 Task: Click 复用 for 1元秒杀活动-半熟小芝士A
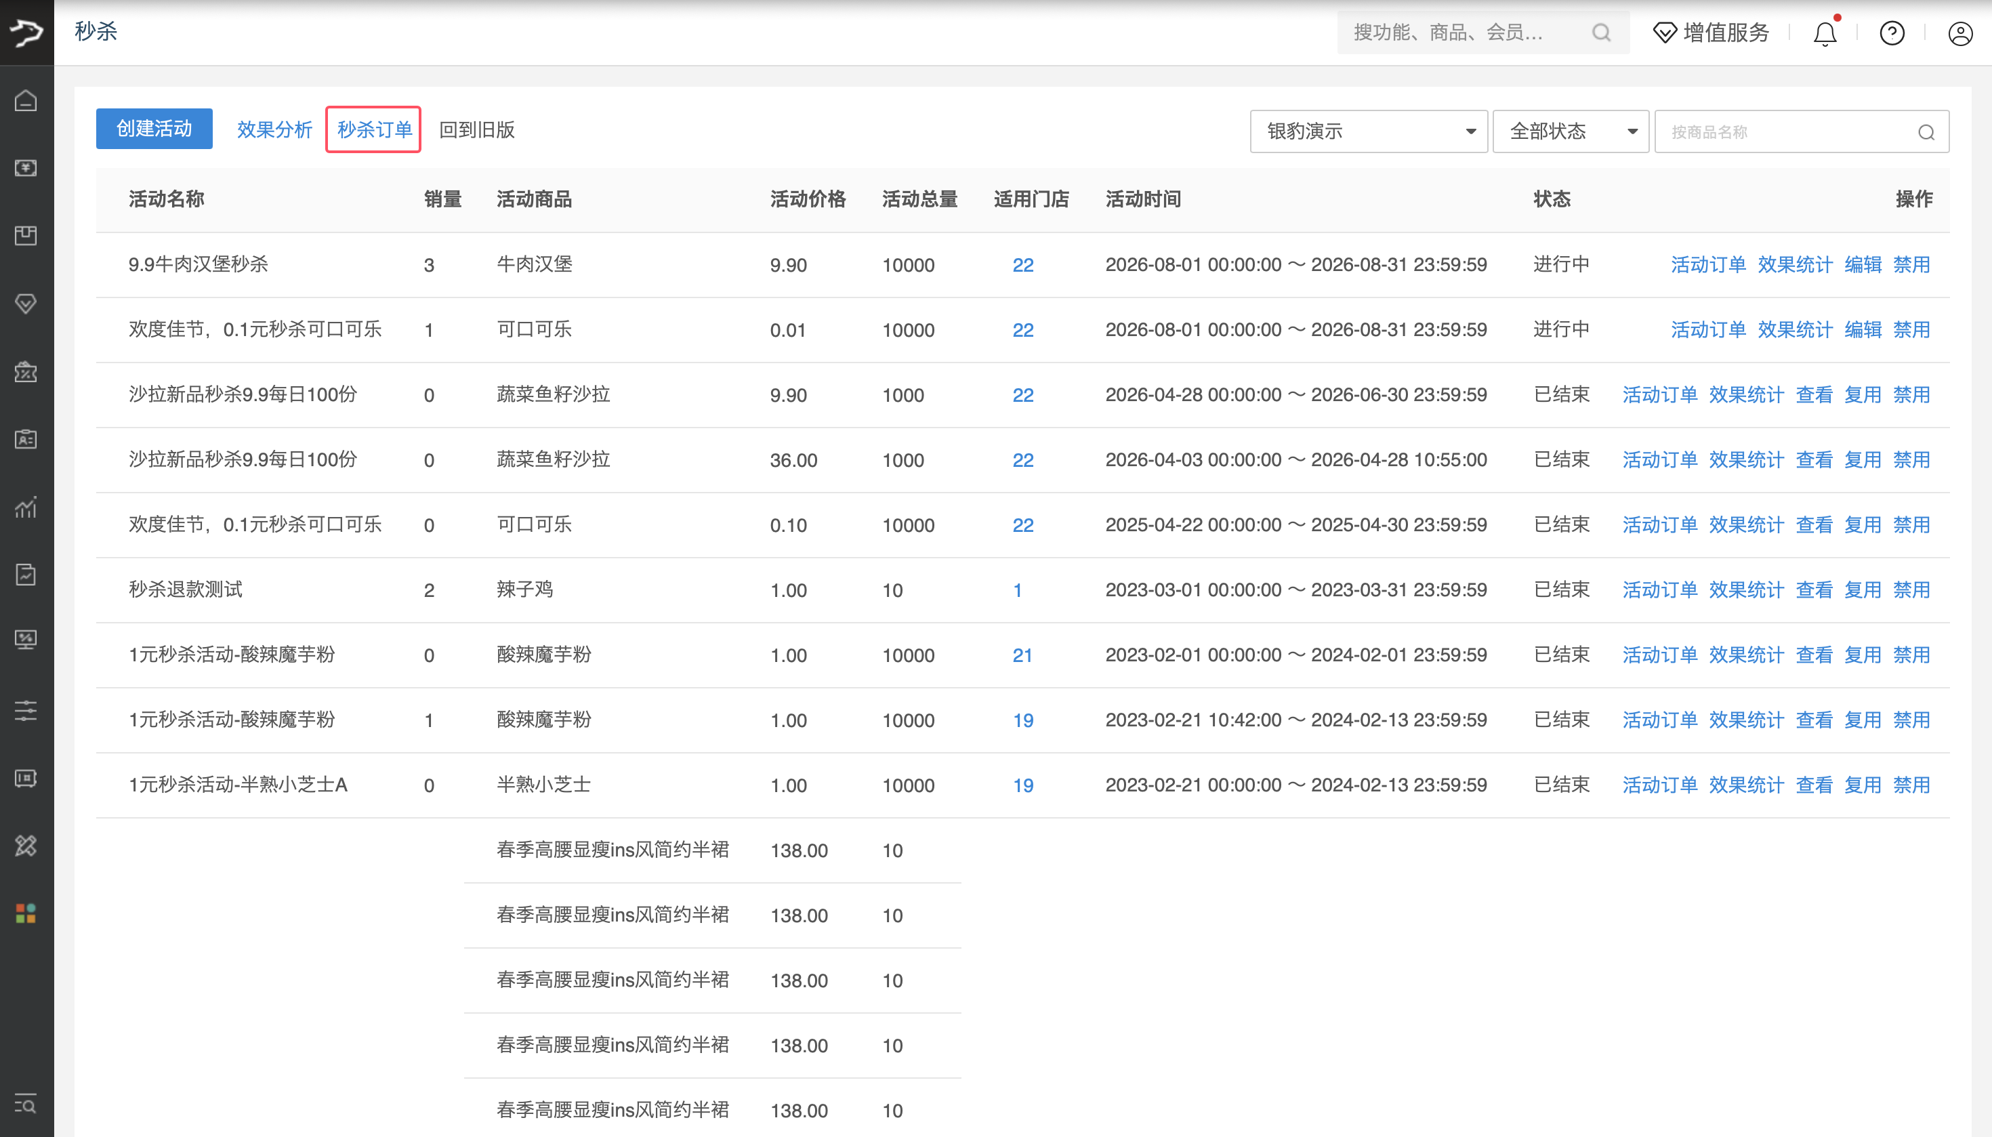pyautogui.click(x=1863, y=785)
